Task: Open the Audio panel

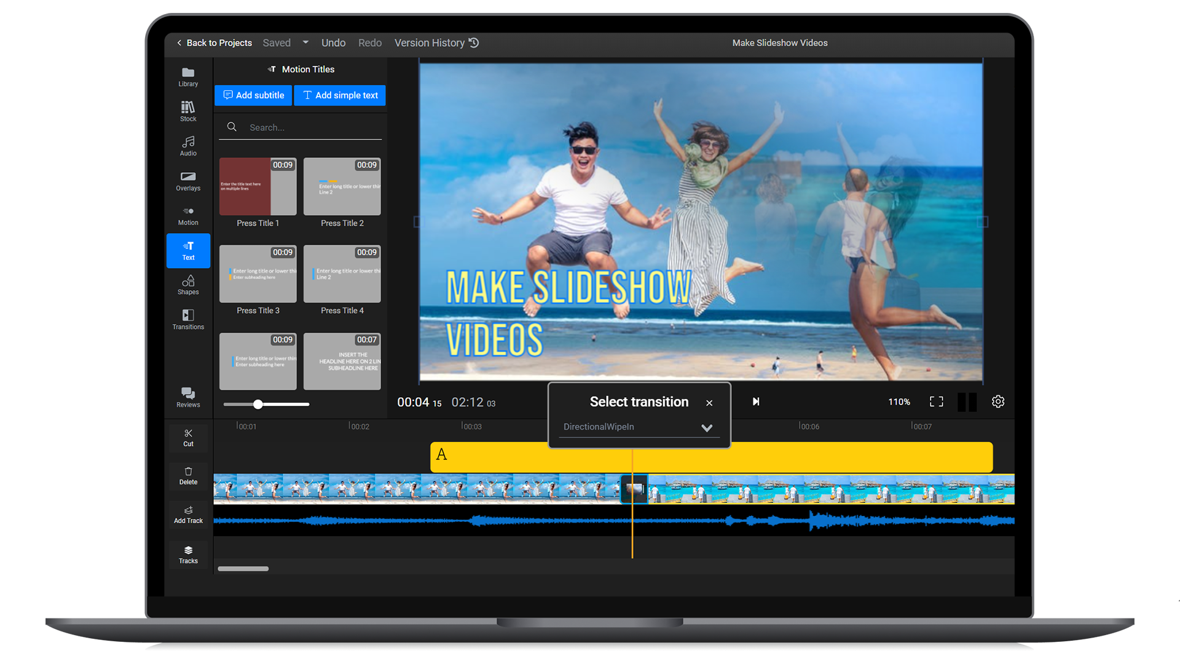Action: pyautogui.click(x=188, y=146)
